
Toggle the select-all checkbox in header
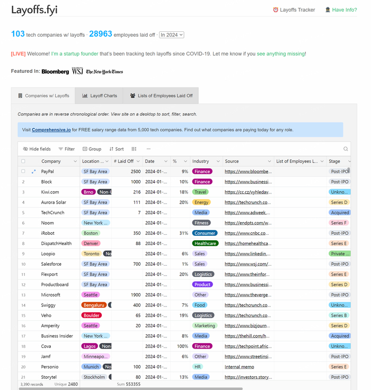click(x=23, y=161)
